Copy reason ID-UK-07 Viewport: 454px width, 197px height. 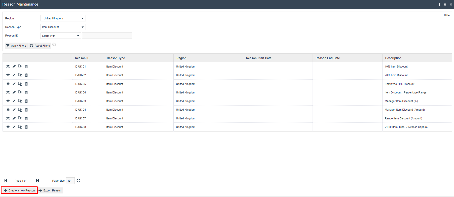[x=20, y=118]
